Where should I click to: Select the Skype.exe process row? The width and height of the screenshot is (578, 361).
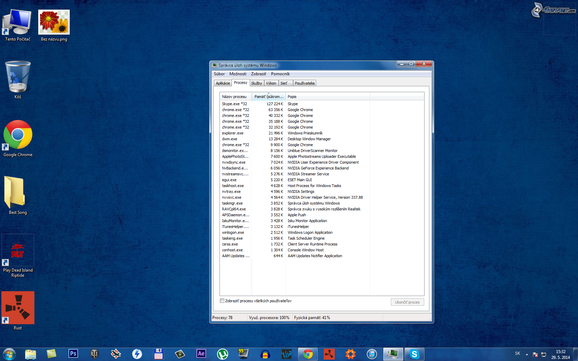(235, 104)
